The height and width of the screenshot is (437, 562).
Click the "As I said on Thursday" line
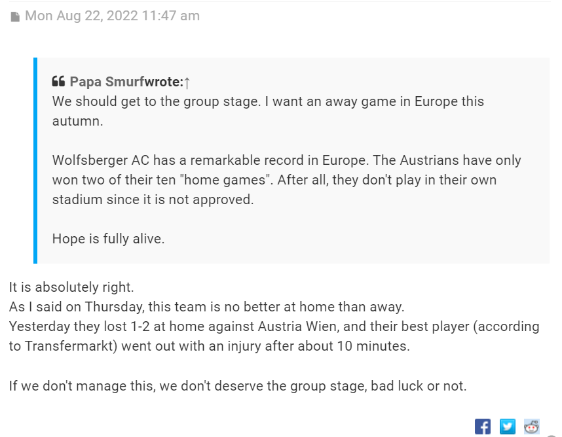point(206,307)
